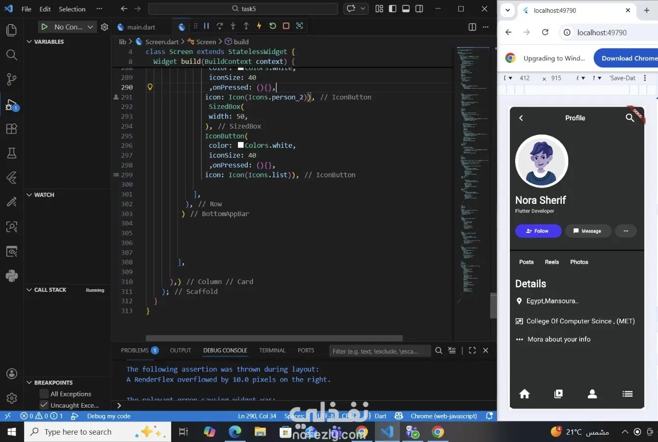Open the Extensions view
The image size is (658, 442).
(x=11, y=129)
